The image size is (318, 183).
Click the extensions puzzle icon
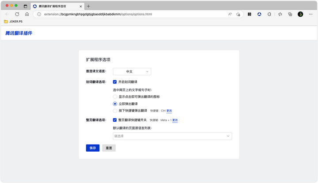pos(269,14)
